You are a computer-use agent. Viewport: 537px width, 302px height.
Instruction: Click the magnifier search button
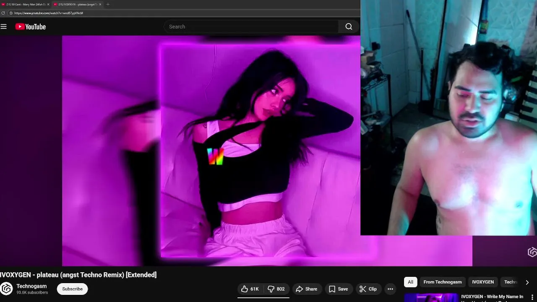point(349,26)
